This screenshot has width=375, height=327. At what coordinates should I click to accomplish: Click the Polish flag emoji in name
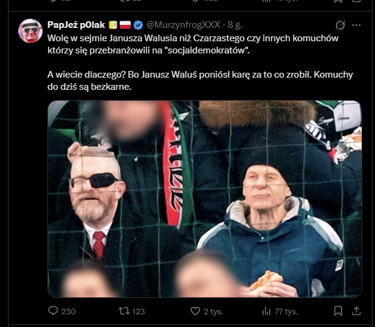125,25
